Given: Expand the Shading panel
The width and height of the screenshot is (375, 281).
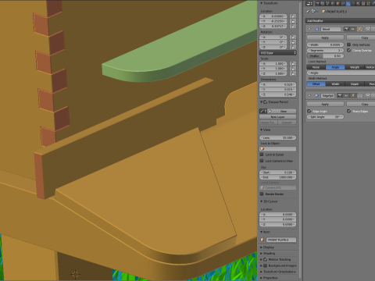Looking at the screenshot, I should [262, 253].
